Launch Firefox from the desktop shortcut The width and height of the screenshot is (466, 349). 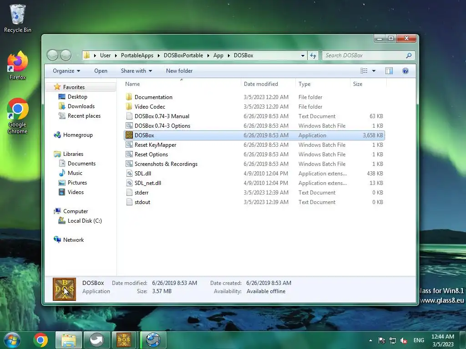tap(18, 65)
